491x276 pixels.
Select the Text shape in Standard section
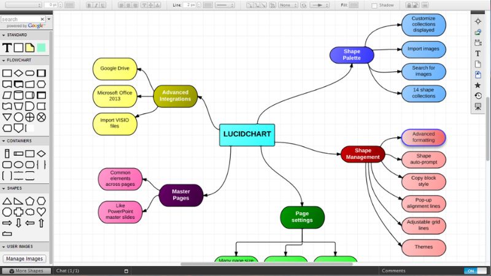coord(7,47)
